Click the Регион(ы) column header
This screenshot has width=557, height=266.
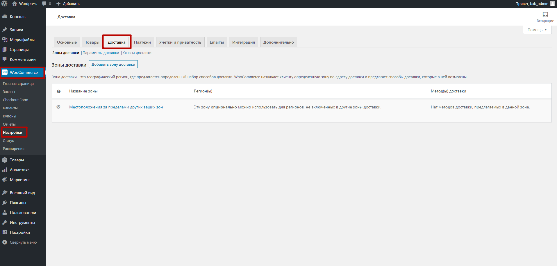point(203,91)
